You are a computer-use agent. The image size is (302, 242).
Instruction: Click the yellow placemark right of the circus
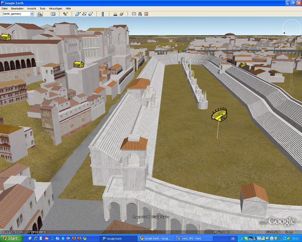point(243,65)
